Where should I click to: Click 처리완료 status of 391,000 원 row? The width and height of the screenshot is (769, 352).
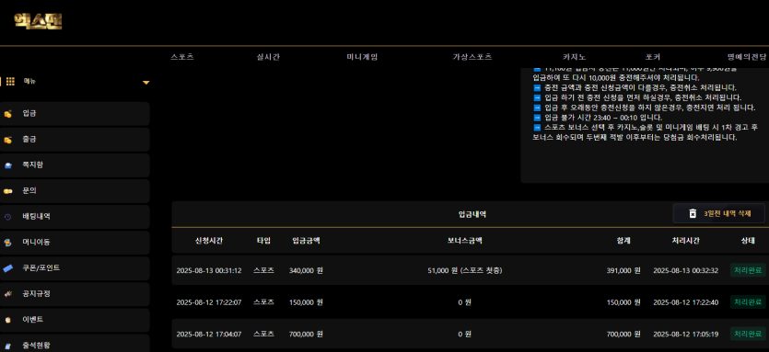pyautogui.click(x=748, y=270)
